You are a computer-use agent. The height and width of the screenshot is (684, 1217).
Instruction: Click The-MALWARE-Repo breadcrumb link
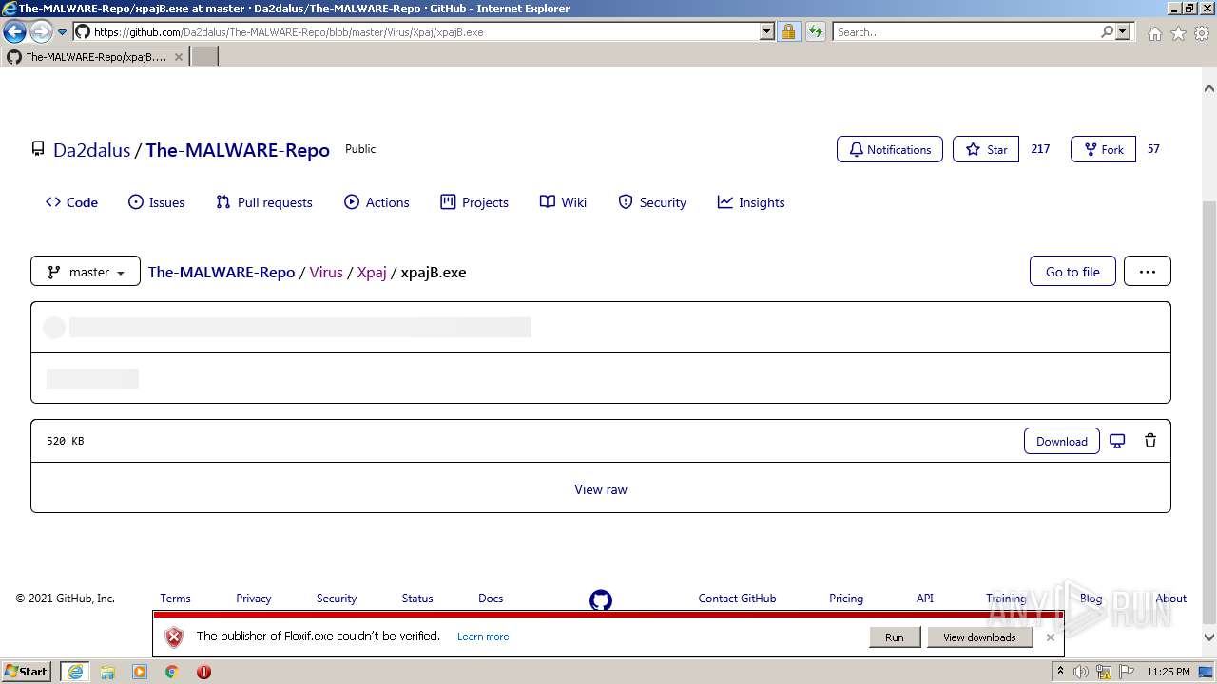pyautogui.click(x=222, y=272)
